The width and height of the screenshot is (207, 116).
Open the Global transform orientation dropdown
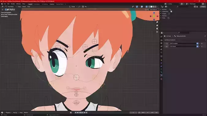coord(73,7)
